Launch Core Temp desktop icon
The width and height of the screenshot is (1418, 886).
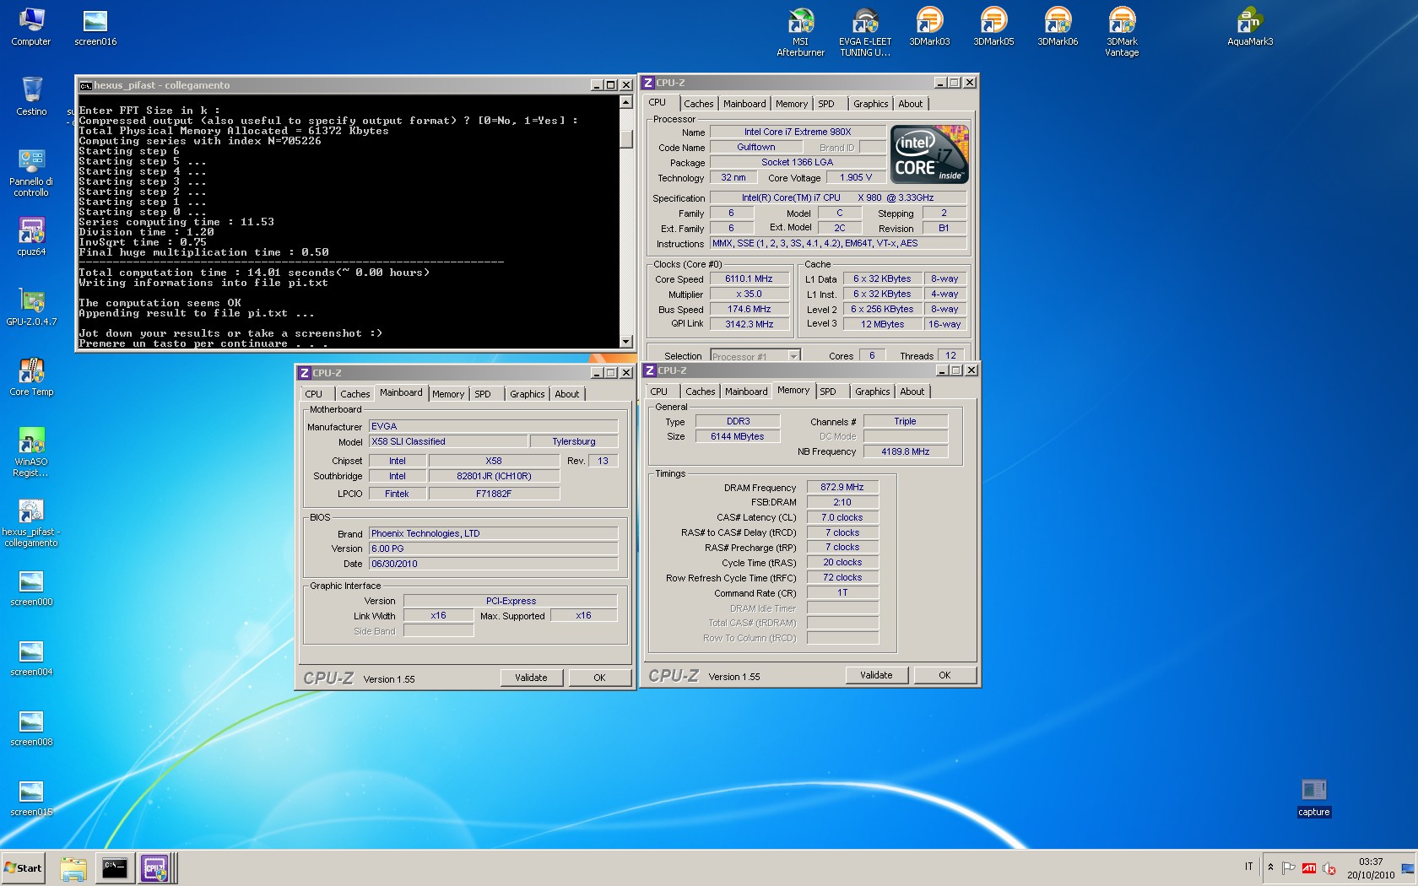click(31, 376)
